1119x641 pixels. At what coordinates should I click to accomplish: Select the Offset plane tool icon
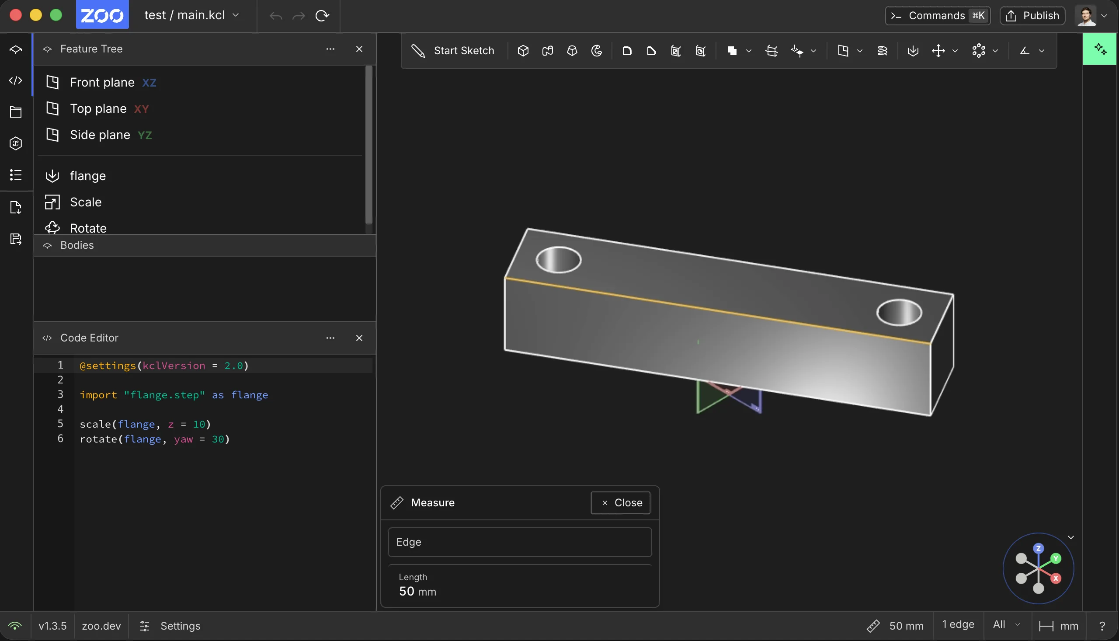pyautogui.click(x=843, y=51)
